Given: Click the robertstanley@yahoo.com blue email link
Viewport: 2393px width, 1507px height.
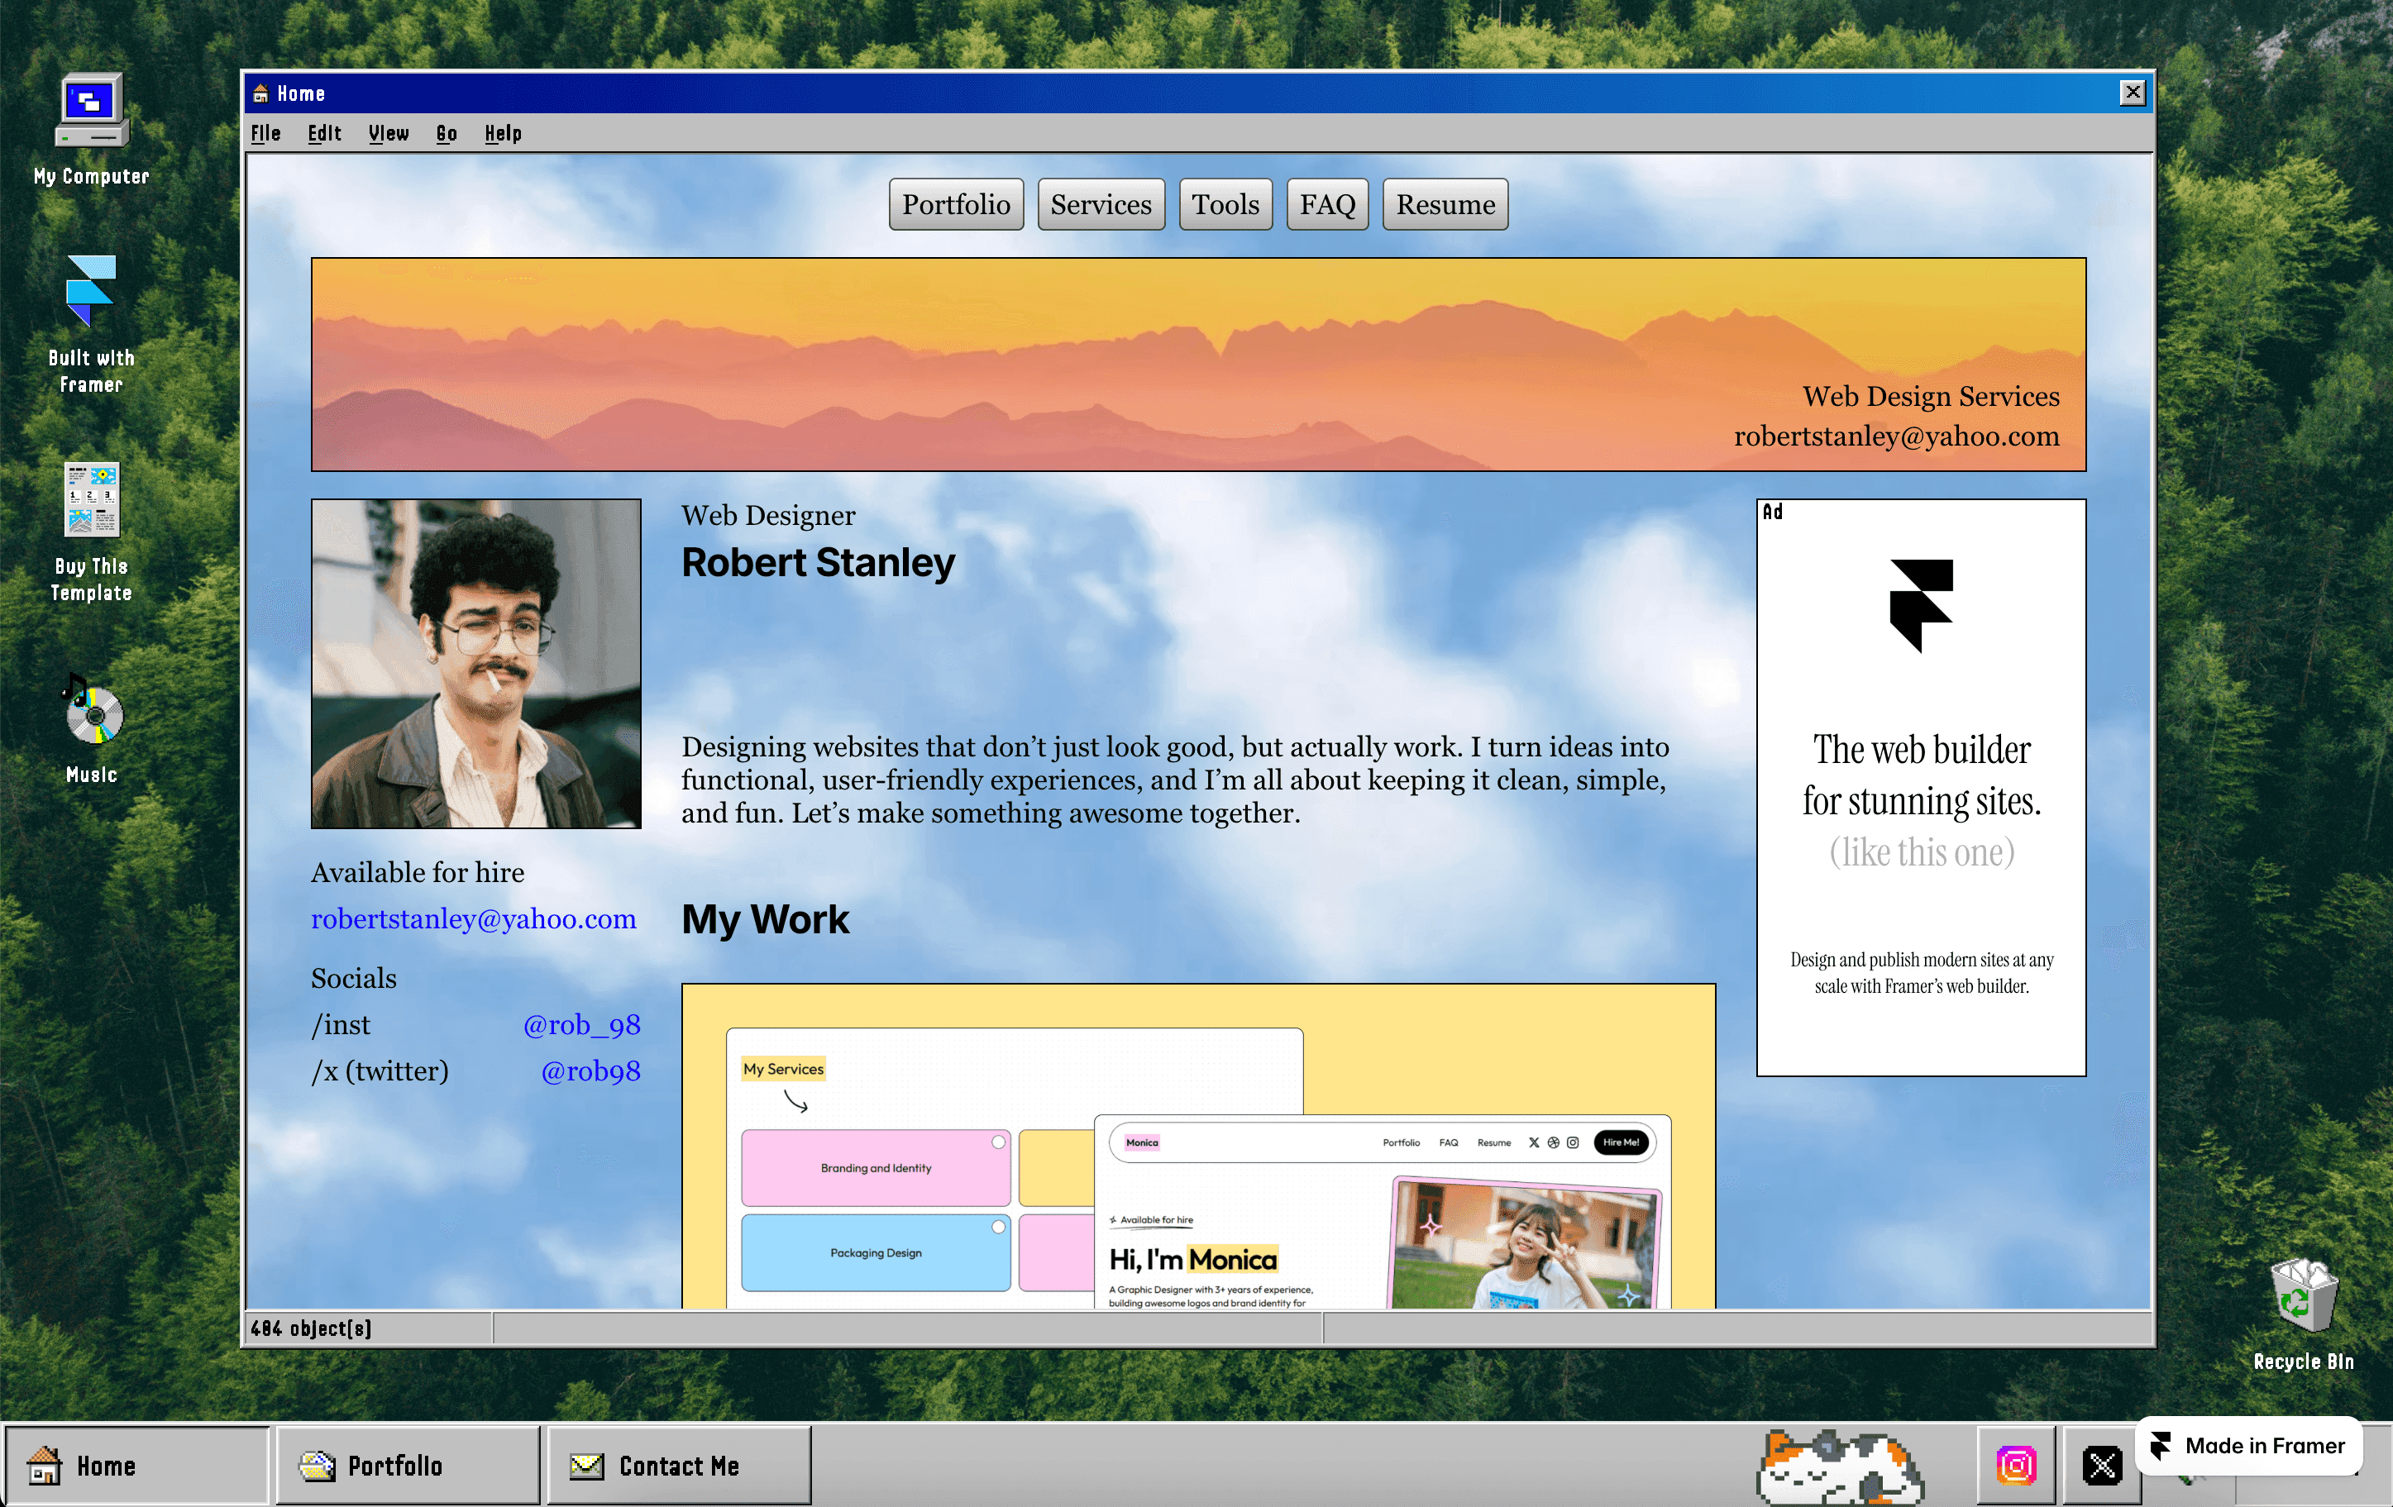Looking at the screenshot, I should pyautogui.click(x=473, y=919).
